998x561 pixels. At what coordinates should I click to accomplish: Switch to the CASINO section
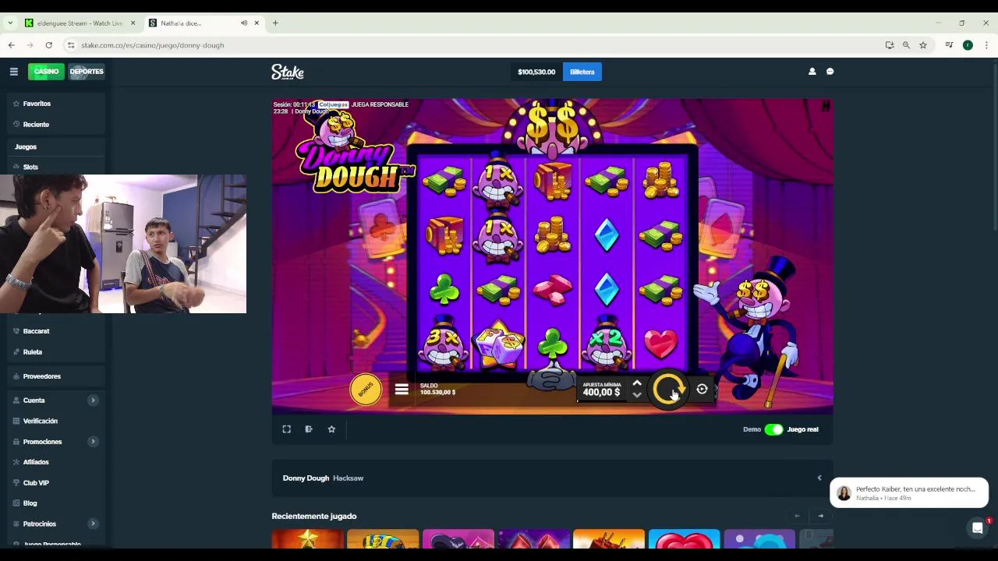(46, 72)
